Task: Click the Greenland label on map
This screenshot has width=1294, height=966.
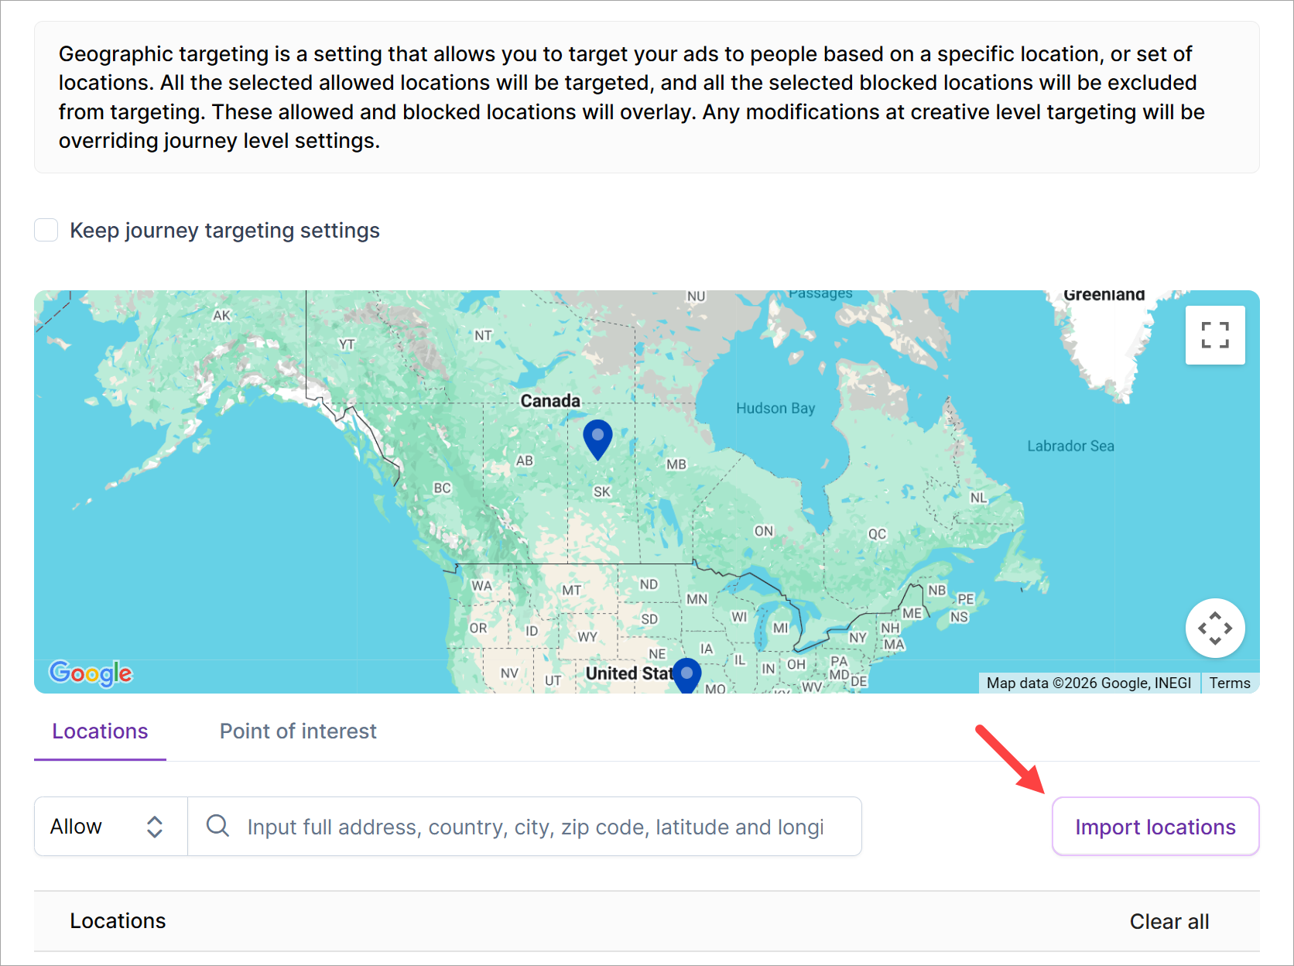Action: point(1104,295)
